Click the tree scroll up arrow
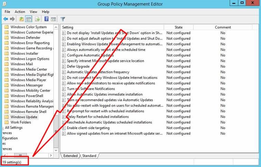261x167 pixels. click(x=56, y=27)
